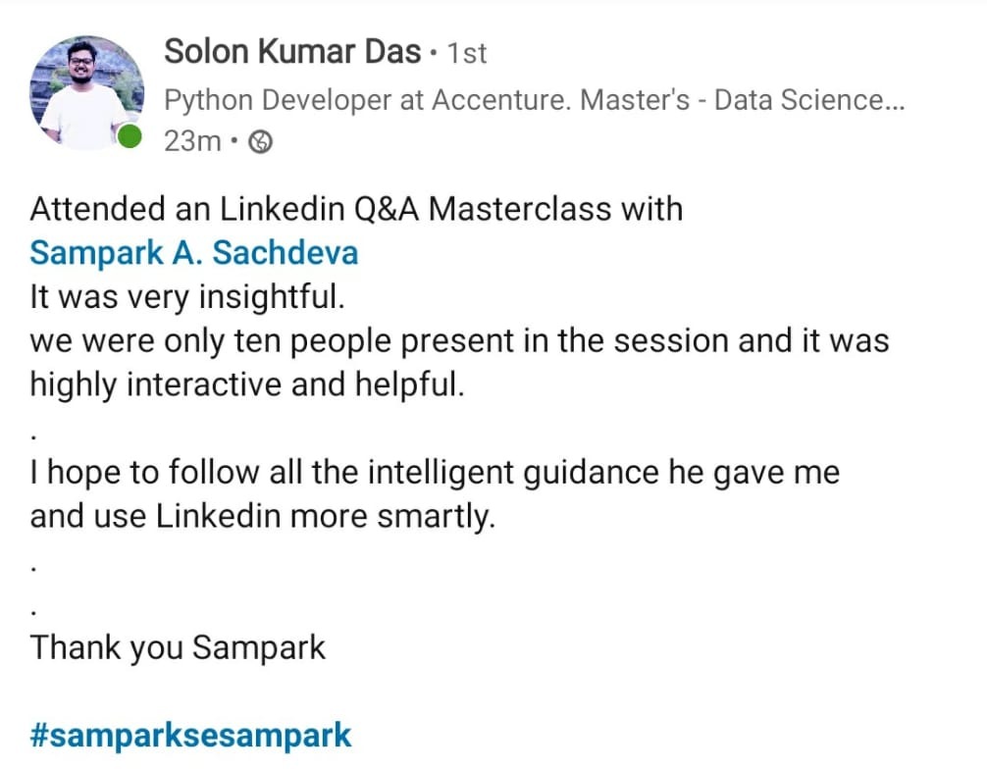987x769 pixels.
Task: Open Solon Kumar Das's profile photo
Action: 87,92
